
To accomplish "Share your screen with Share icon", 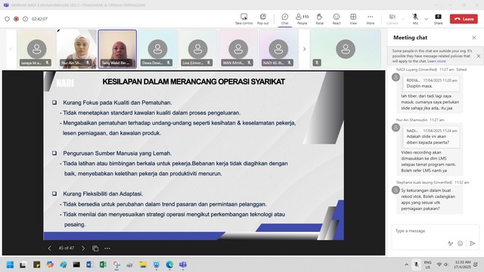I will coord(438,19).
